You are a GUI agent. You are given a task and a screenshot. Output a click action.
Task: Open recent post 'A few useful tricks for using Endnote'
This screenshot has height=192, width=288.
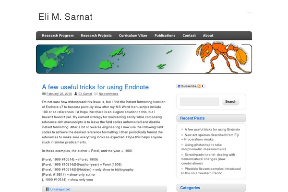click(212, 129)
